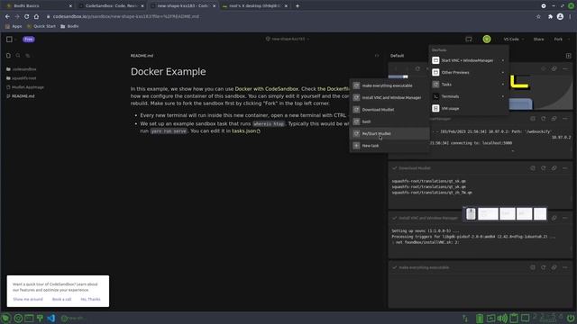
Task: Click 'Show me around' in tour popup
Action: coord(28,300)
